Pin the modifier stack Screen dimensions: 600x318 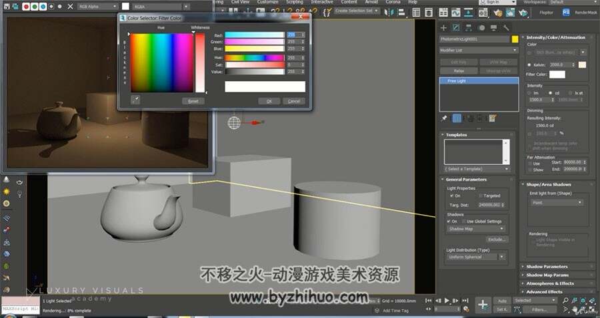[444, 118]
